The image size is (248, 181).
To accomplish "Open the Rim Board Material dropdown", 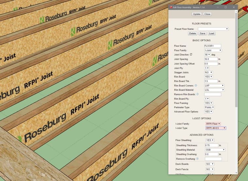I will (x=214, y=90).
